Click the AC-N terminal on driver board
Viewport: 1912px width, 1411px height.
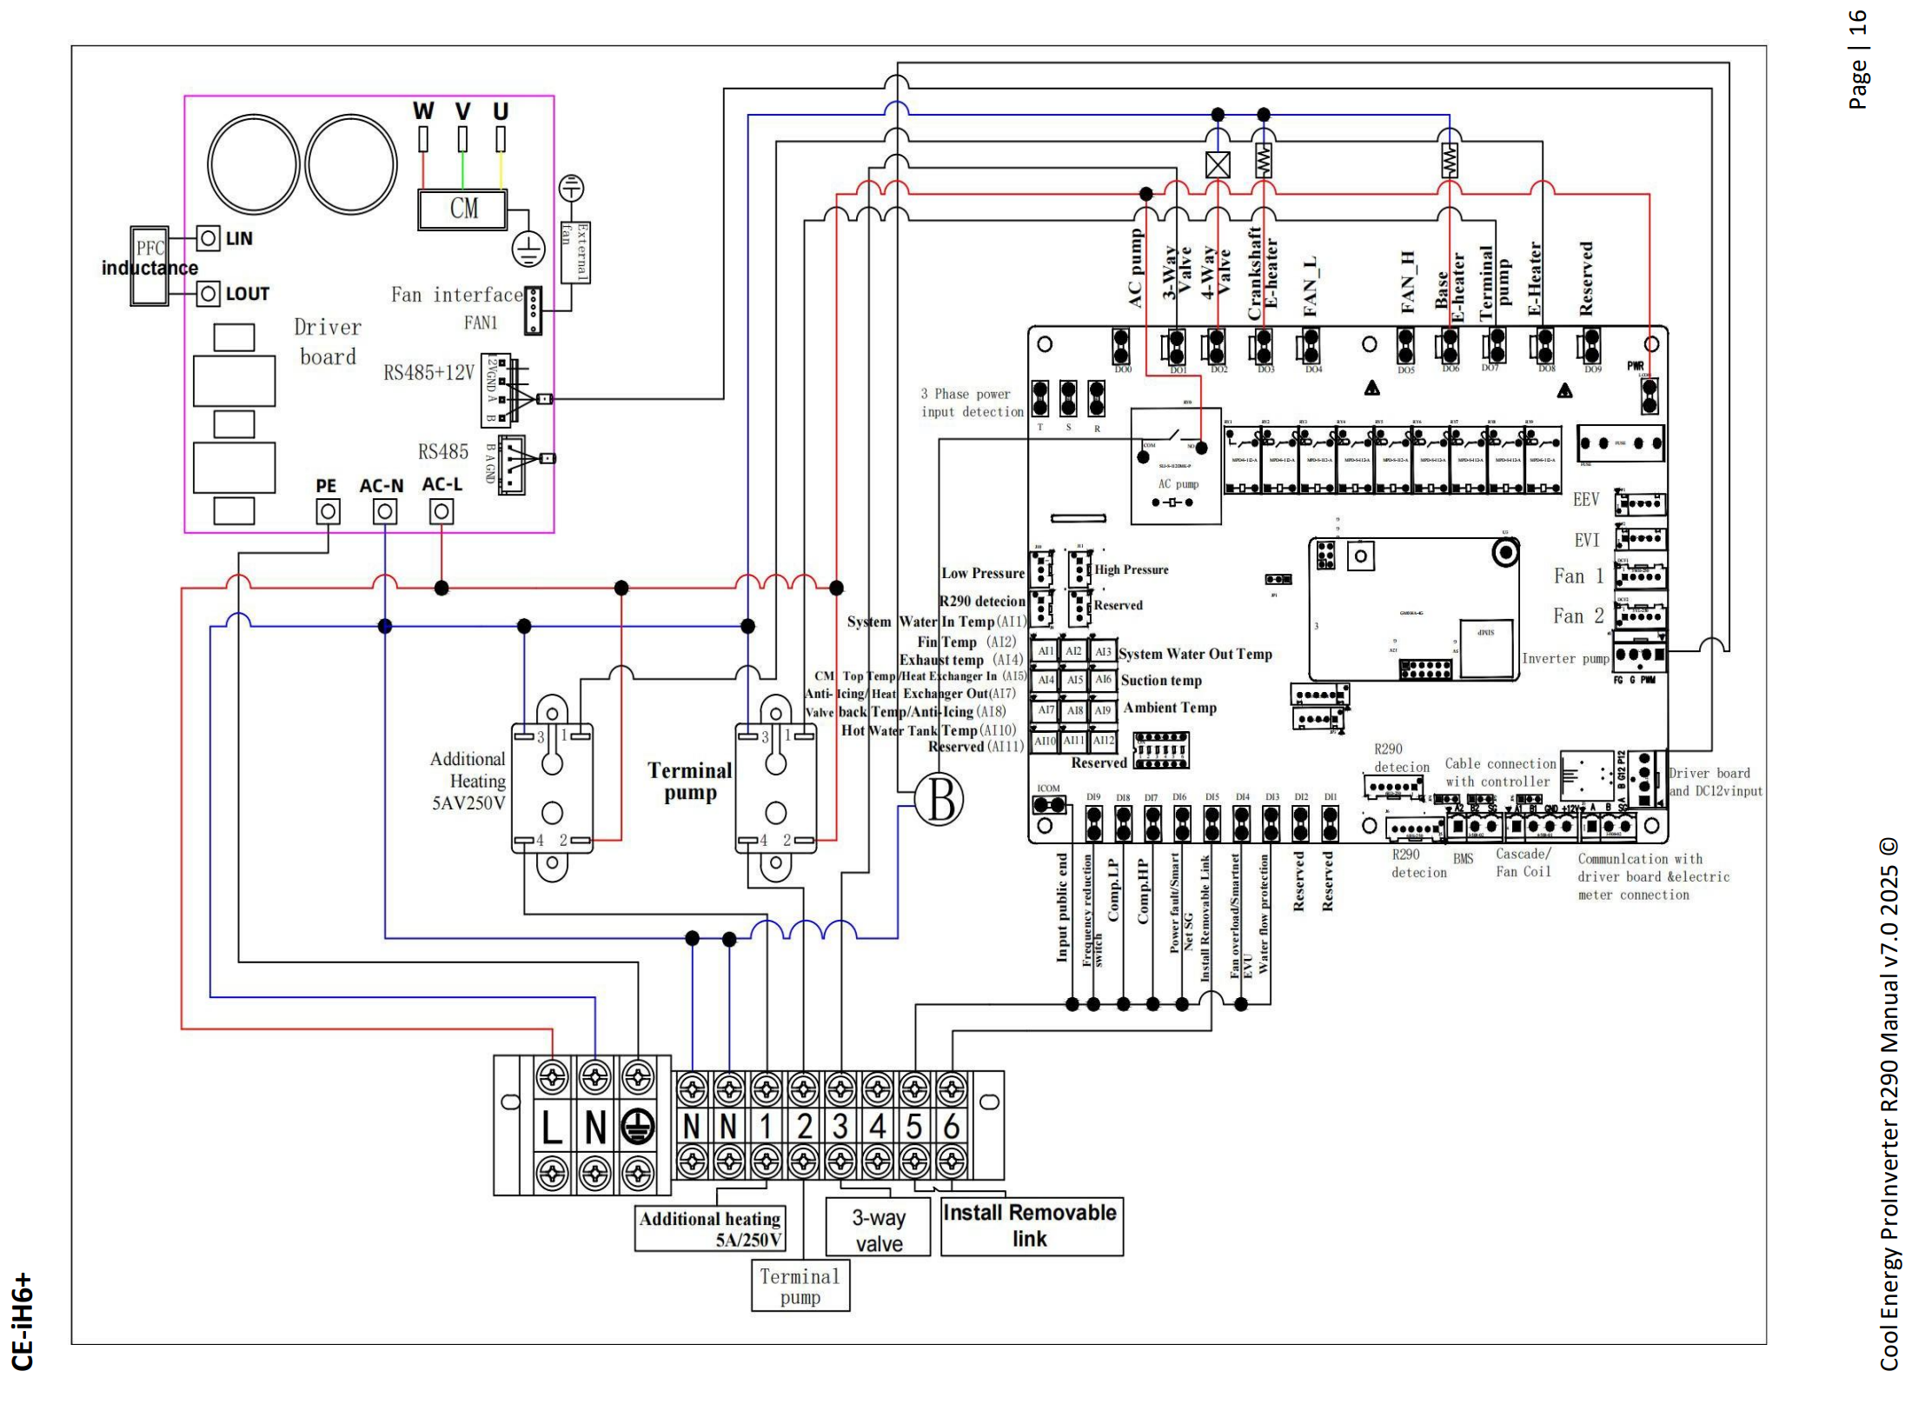(385, 511)
